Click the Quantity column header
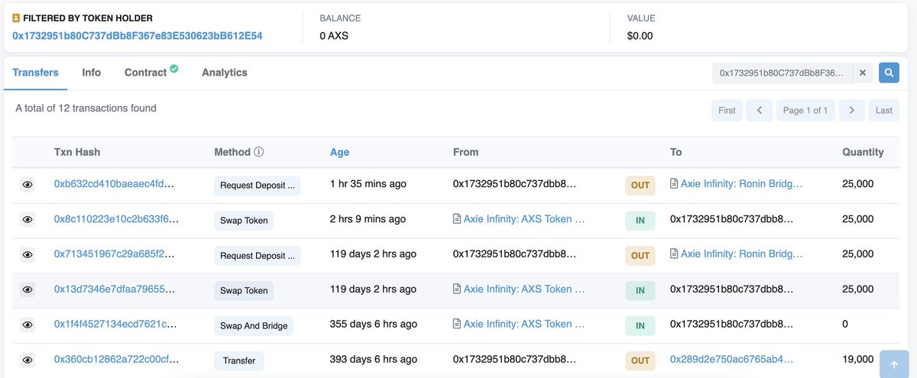The height and width of the screenshot is (378, 917). 863,152
